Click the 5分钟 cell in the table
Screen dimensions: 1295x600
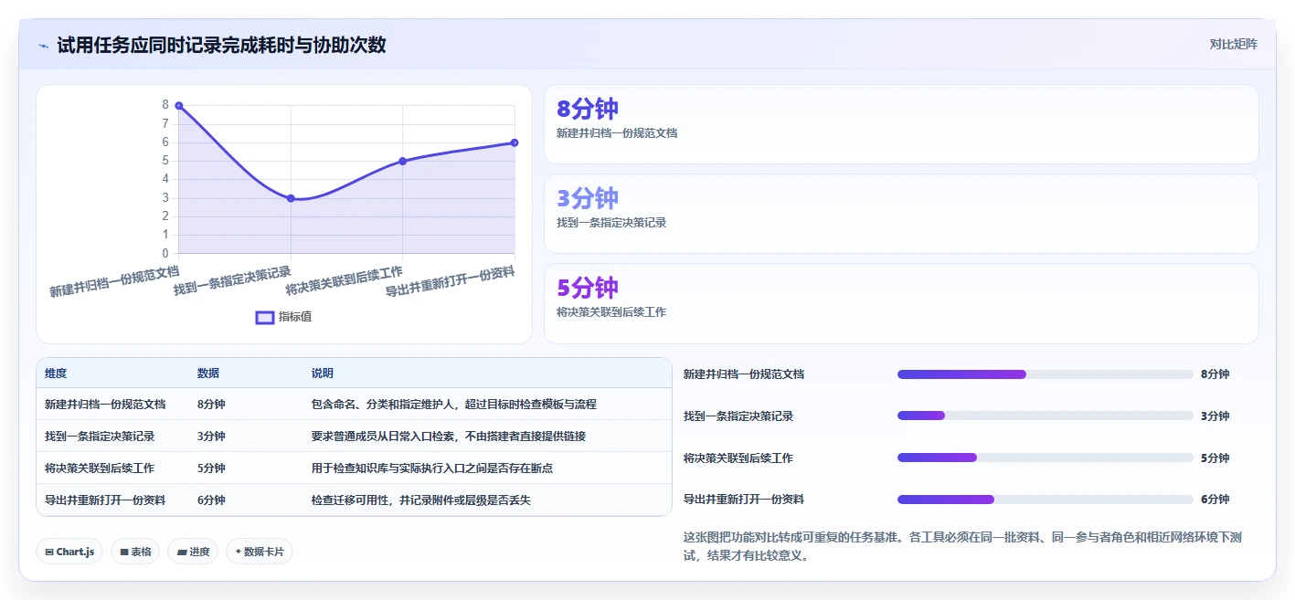pos(211,468)
